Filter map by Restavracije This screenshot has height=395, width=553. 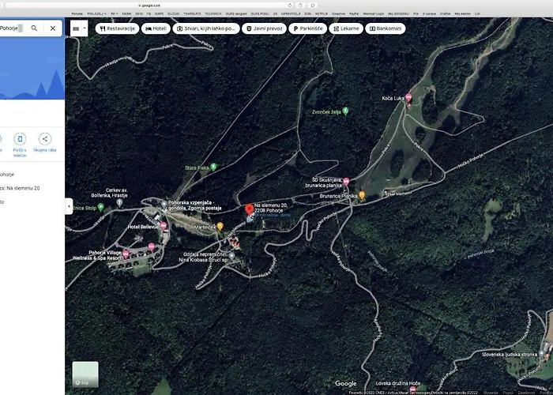(117, 28)
